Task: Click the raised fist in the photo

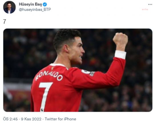Action: (x=120, y=39)
